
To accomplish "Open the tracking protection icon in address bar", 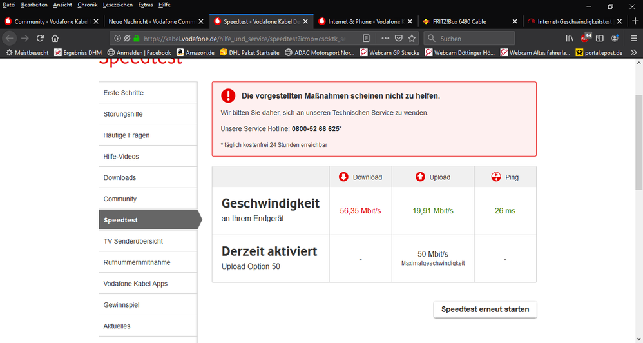I will tap(127, 38).
